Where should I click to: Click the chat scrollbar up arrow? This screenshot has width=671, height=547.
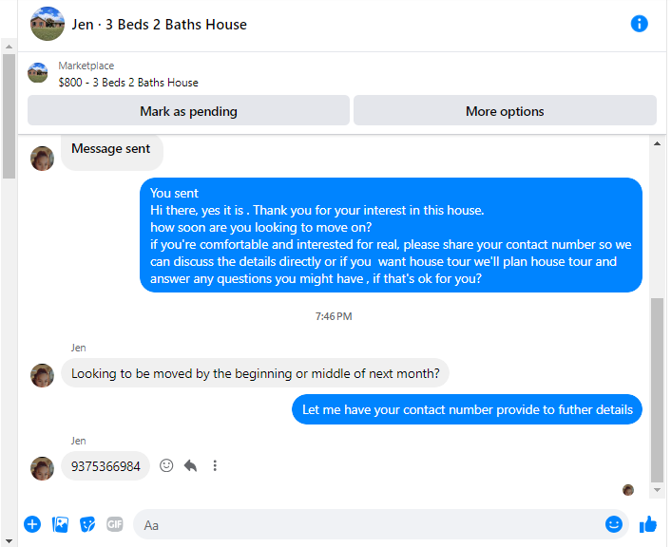click(658, 143)
